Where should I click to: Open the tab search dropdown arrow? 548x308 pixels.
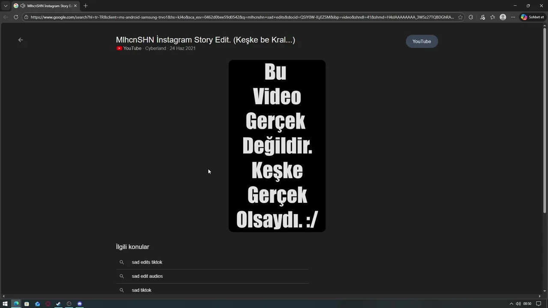pos(6,6)
